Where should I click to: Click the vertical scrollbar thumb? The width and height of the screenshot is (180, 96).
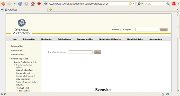[178, 27]
